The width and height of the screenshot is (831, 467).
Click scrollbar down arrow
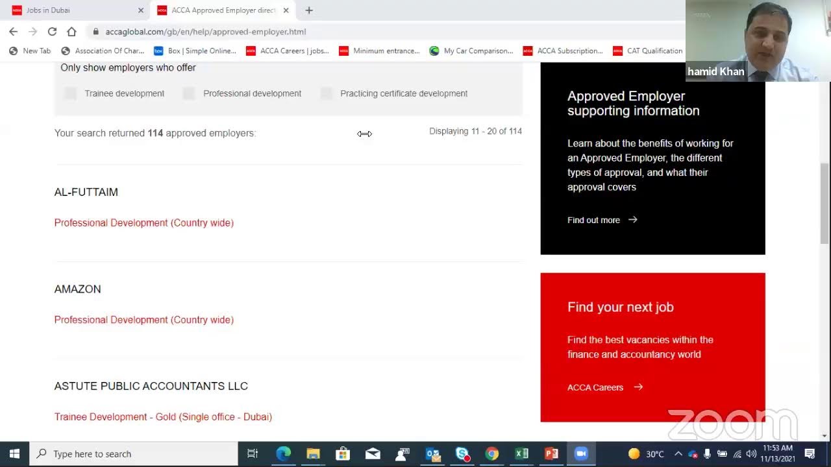(x=825, y=435)
